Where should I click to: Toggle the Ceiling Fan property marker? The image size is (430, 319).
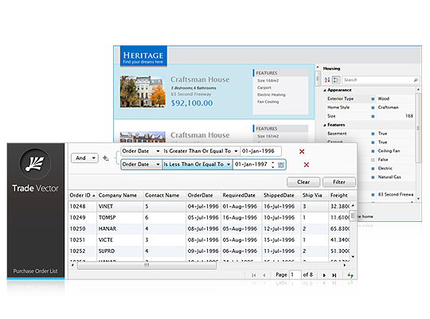[x=373, y=151]
